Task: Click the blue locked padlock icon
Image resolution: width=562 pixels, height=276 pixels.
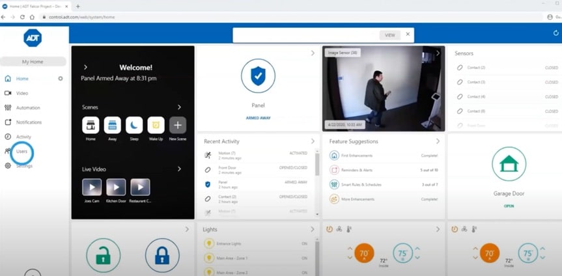Action: tap(162, 256)
